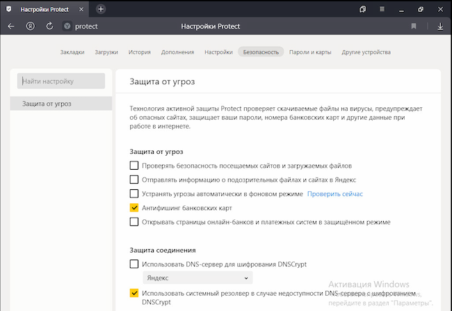Enable checking safety of visited sites
The height and width of the screenshot is (311, 452).
coord(134,166)
